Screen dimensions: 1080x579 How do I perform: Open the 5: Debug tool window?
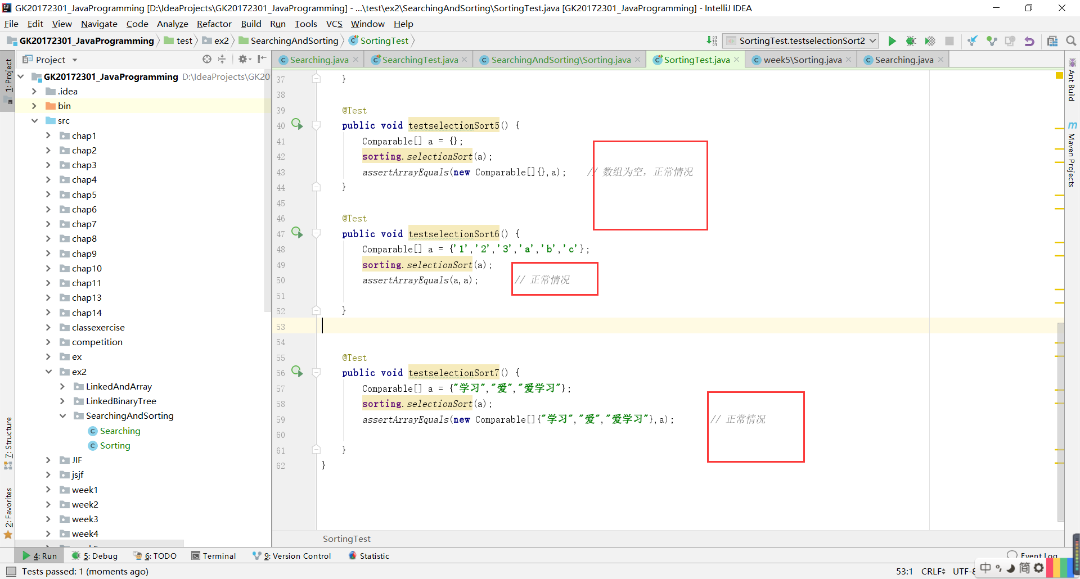coord(94,555)
